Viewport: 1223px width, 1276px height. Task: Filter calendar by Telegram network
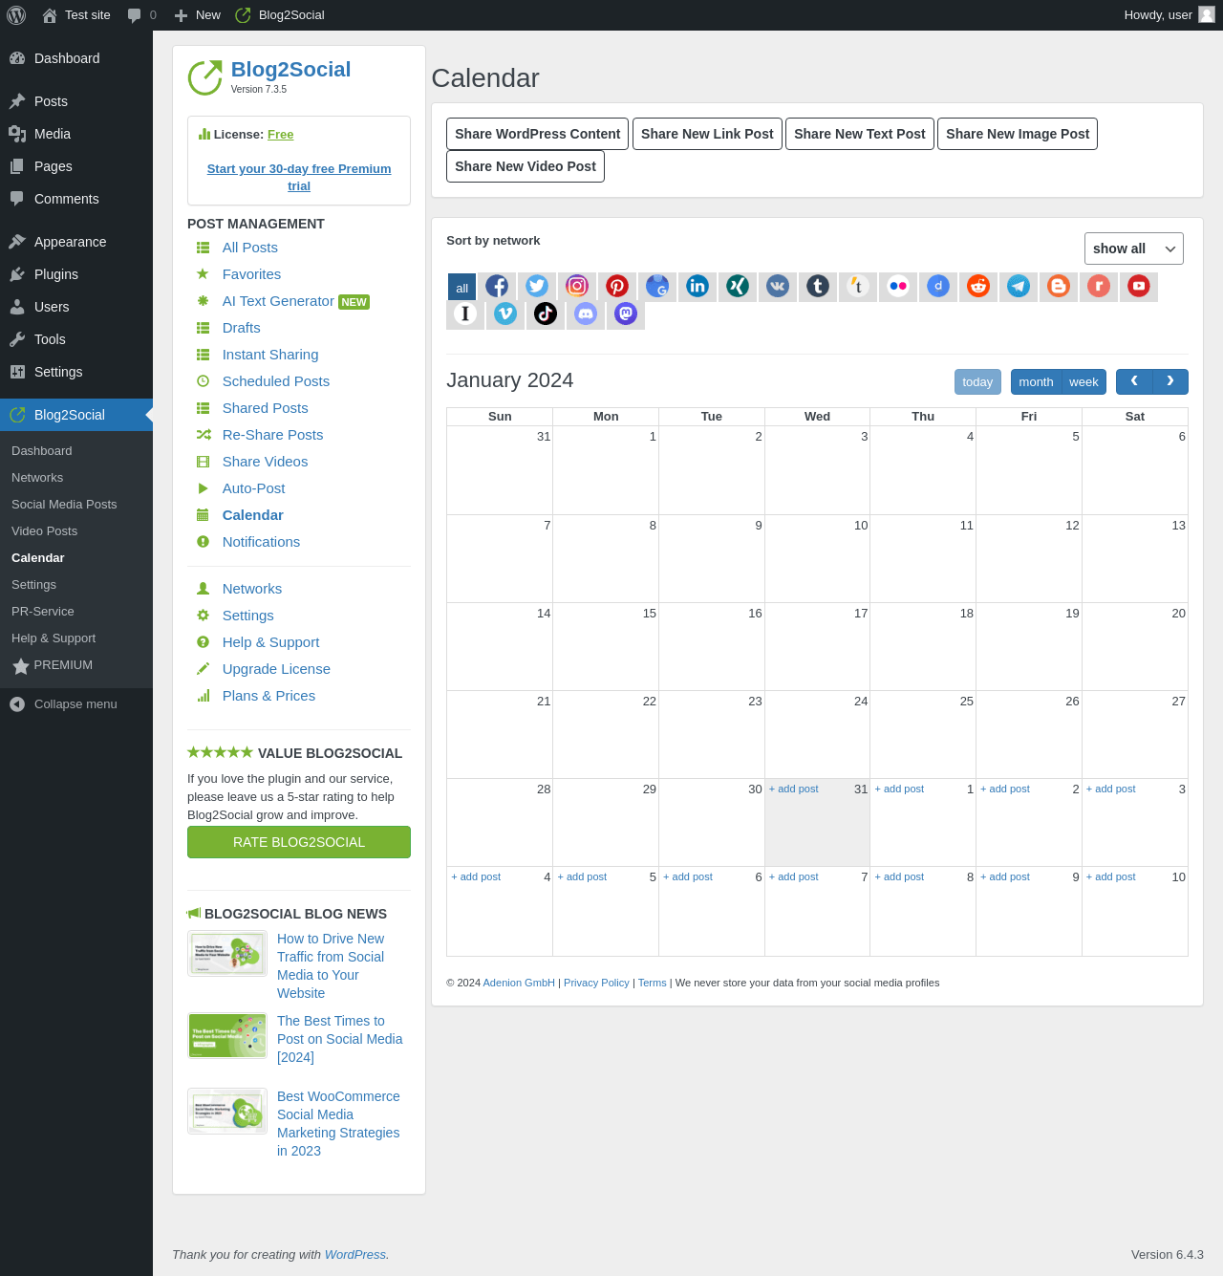(x=1019, y=286)
